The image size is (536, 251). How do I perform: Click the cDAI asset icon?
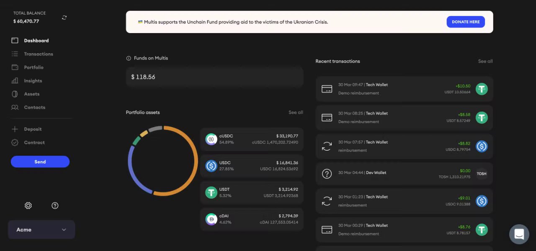pyautogui.click(x=211, y=219)
